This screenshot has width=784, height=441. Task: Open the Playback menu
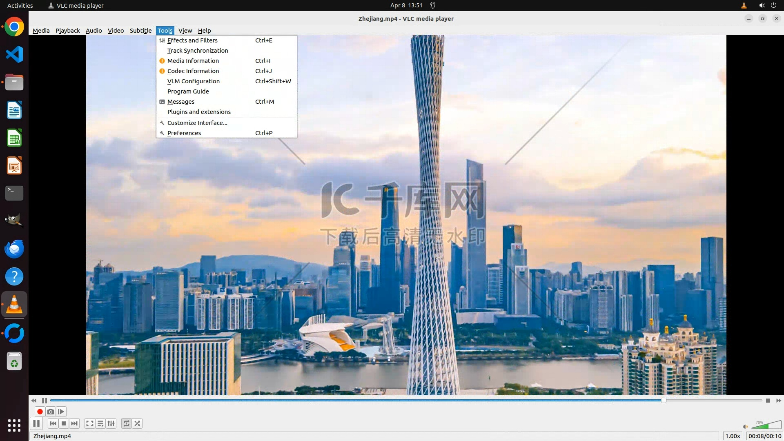click(67, 31)
